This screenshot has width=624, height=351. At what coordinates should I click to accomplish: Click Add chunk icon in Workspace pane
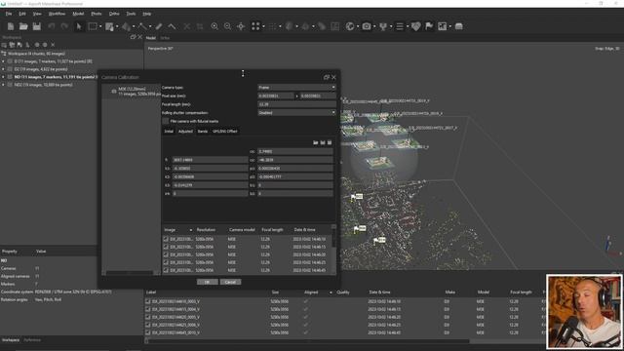point(4,45)
